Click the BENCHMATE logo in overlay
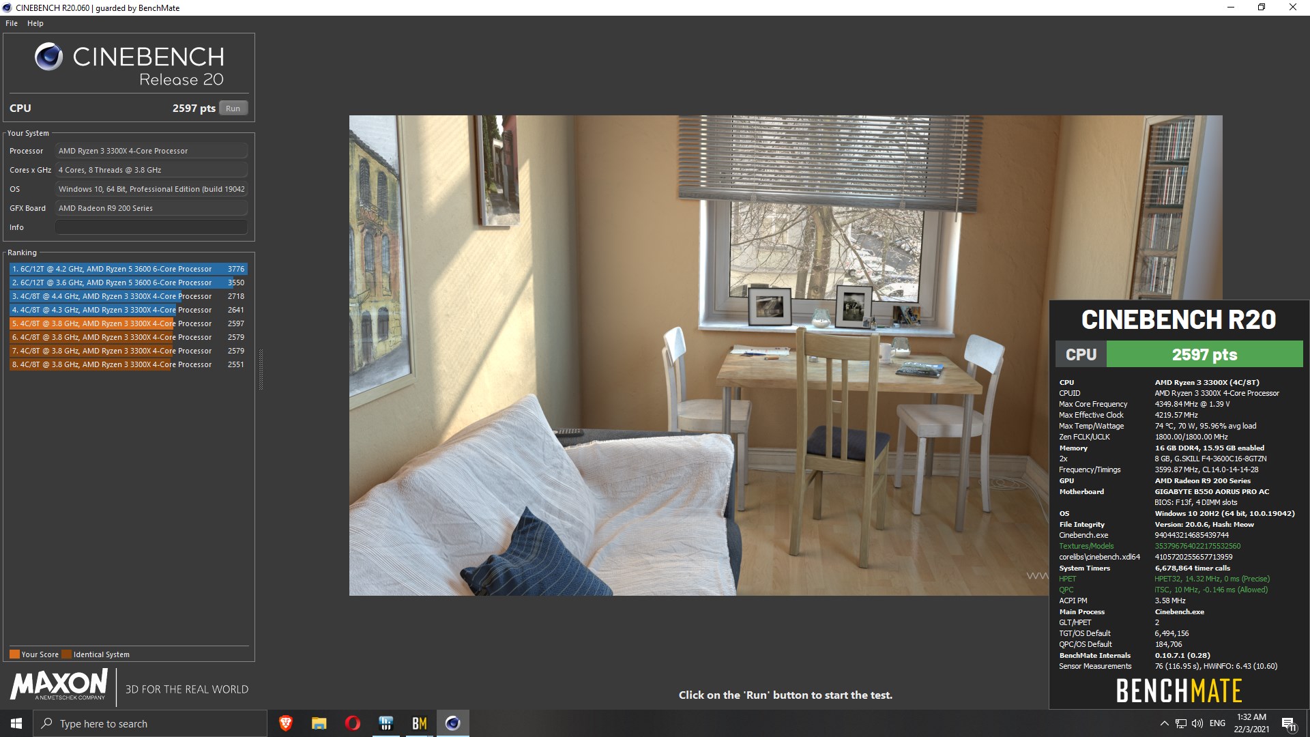The image size is (1310, 737). coord(1178,691)
